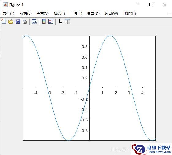Open the 编辑(E) menu
The width and height of the screenshot is (172, 155).
coord(25,13)
